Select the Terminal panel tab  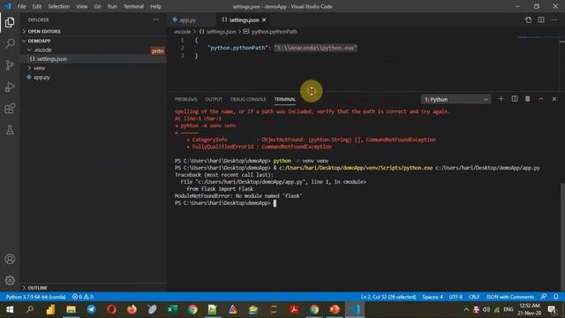284,99
